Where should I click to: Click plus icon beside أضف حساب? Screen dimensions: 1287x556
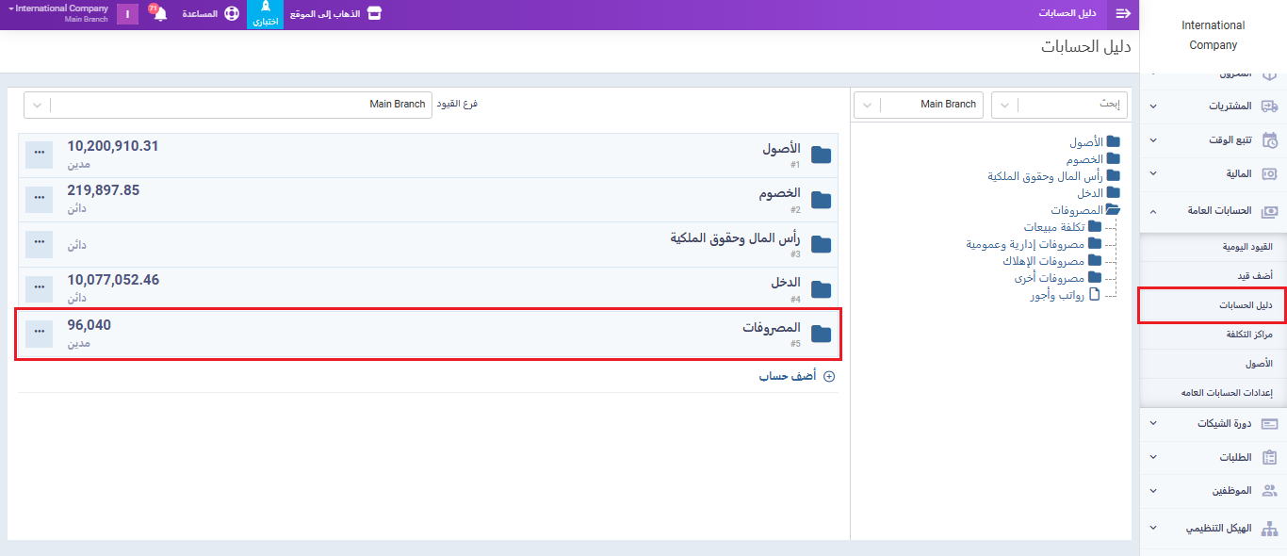point(829,376)
